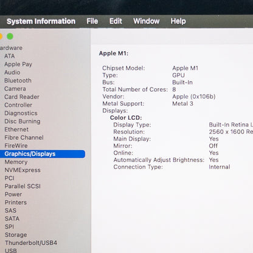The image size is (253, 253).
Task: Select Card Reader in the sidebar
Action: pyautogui.click(x=22, y=97)
